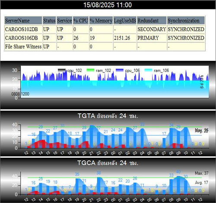Viewport: 216px width, 203px height.
Task: Select the ram_106 legend label
Action: pyautogui.click(x=161, y=71)
